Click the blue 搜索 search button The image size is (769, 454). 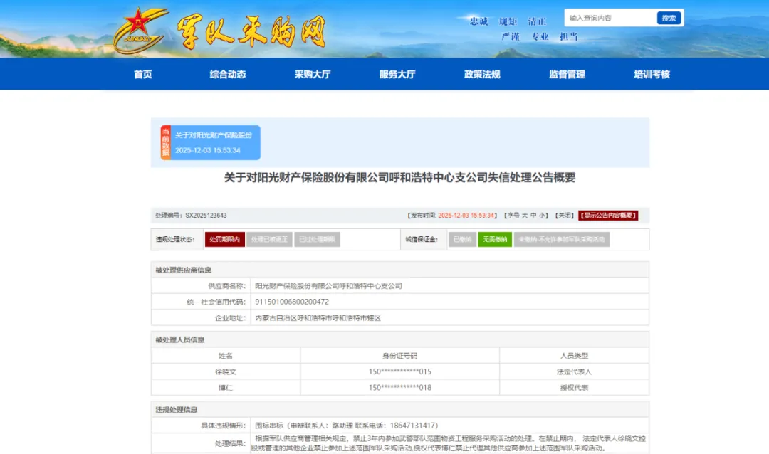coord(669,18)
